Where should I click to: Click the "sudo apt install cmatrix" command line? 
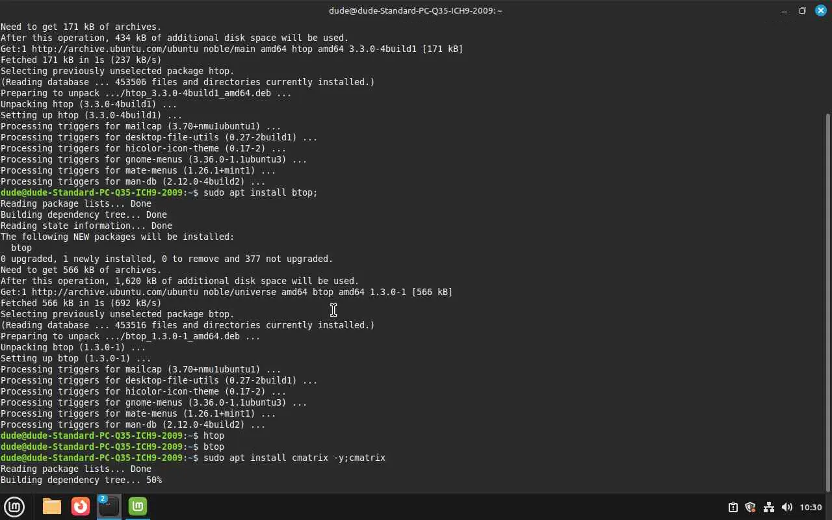[294, 458]
